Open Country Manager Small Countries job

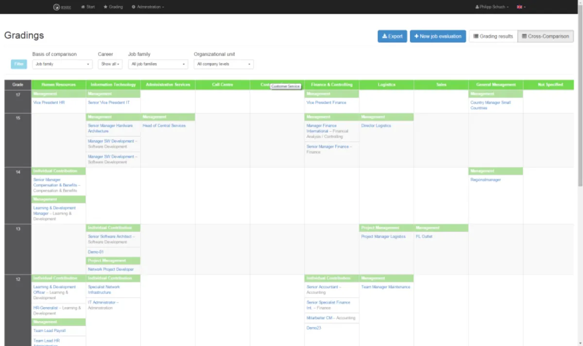click(491, 105)
